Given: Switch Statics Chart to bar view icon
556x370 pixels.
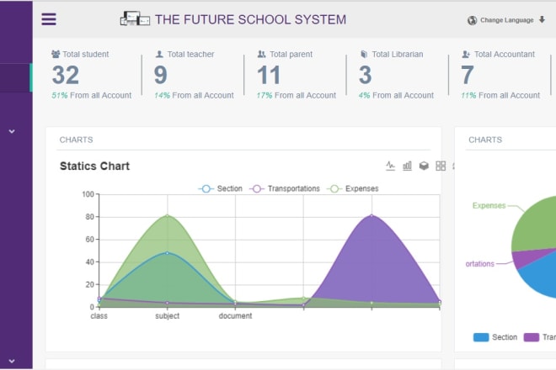Looking at the screenshot, I should (x=407, y=166).
